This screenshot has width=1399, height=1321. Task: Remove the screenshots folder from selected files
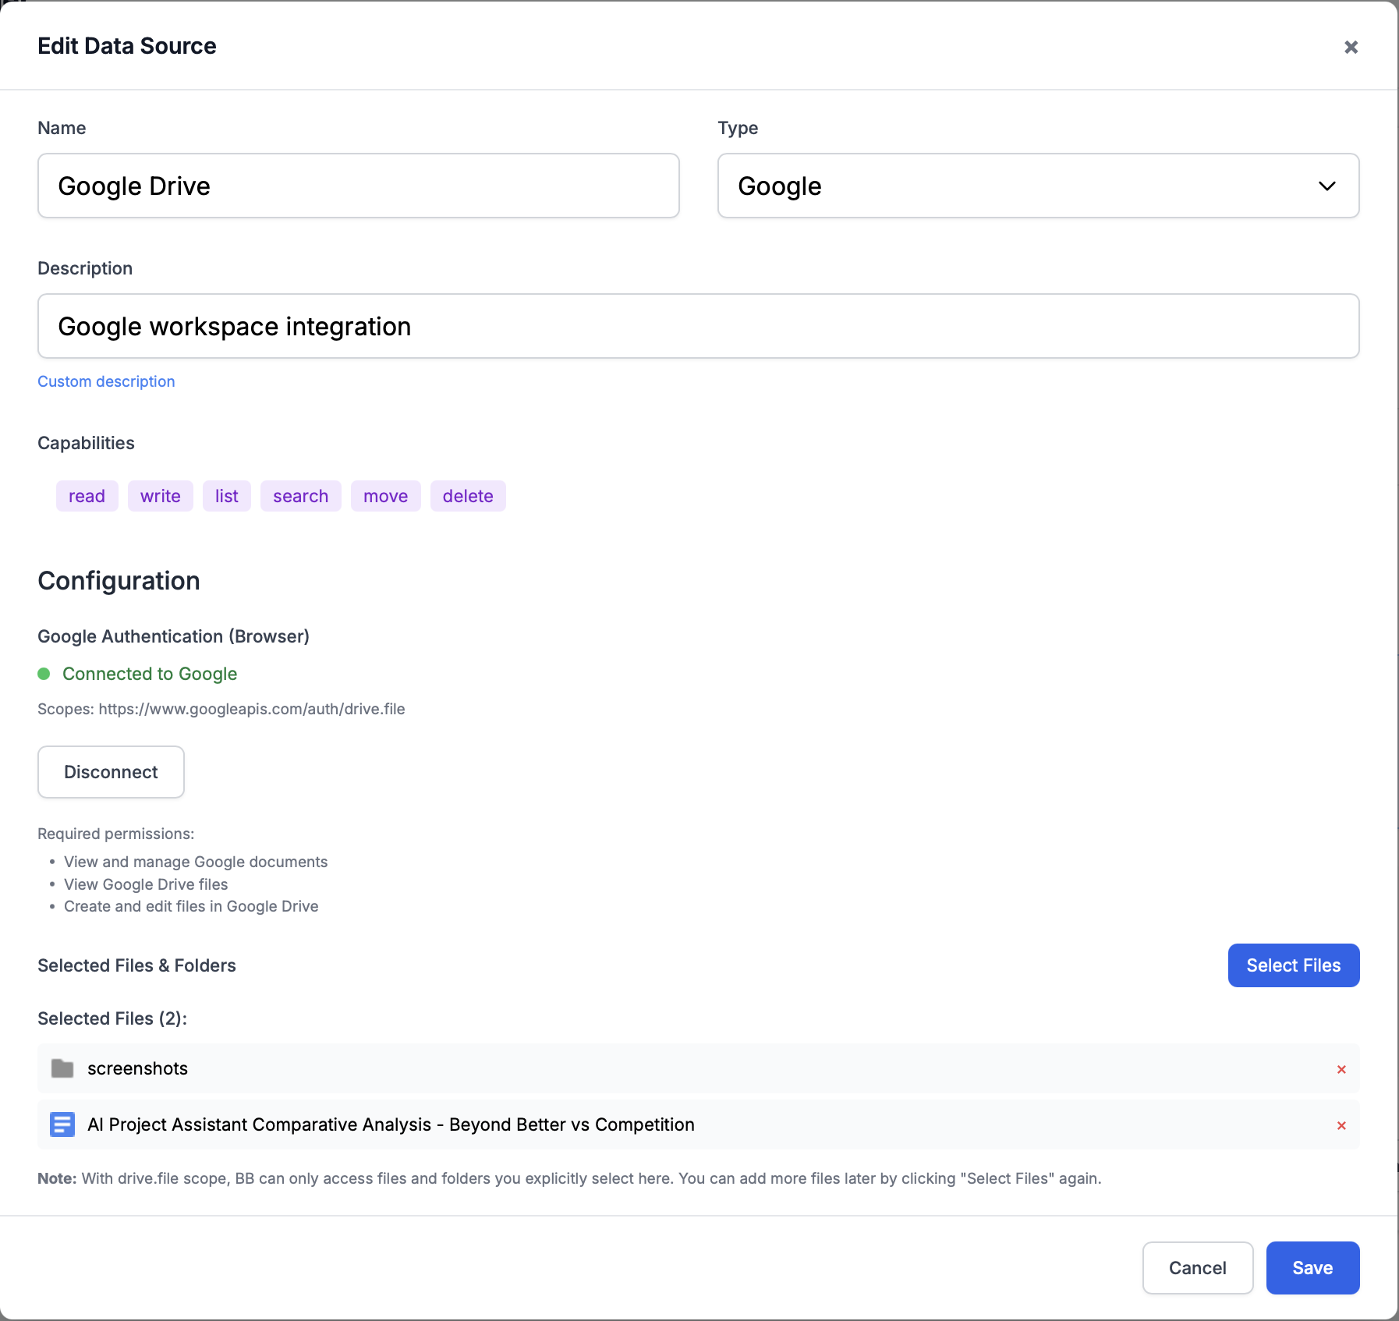pyautogui.click(x=1341, y=1069)
